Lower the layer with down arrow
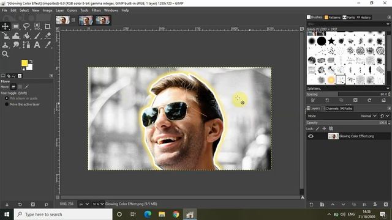The image size is (392, 220). [343, 205]
